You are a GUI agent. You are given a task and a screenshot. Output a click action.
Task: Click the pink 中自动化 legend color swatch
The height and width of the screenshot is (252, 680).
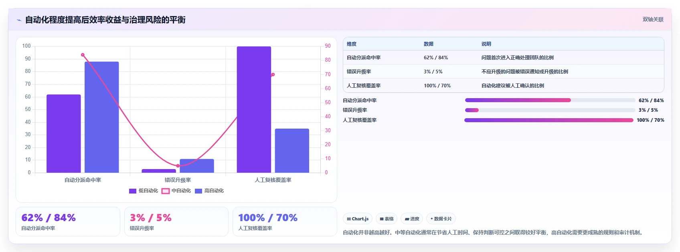pyautogui.click(x=166, y=191)
